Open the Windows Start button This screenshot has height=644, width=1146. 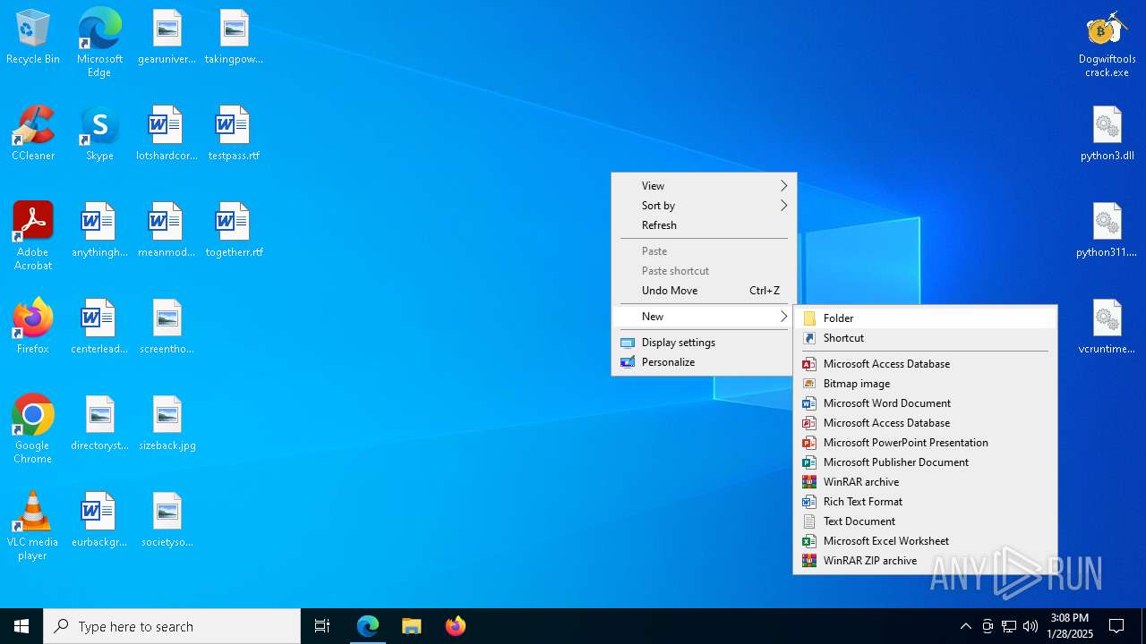point(21,626)
